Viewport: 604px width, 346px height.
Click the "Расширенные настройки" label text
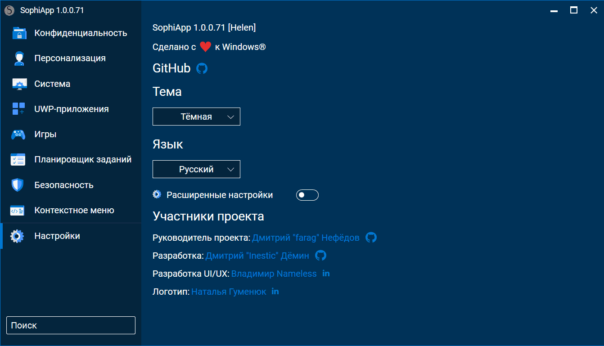point(220,195)
